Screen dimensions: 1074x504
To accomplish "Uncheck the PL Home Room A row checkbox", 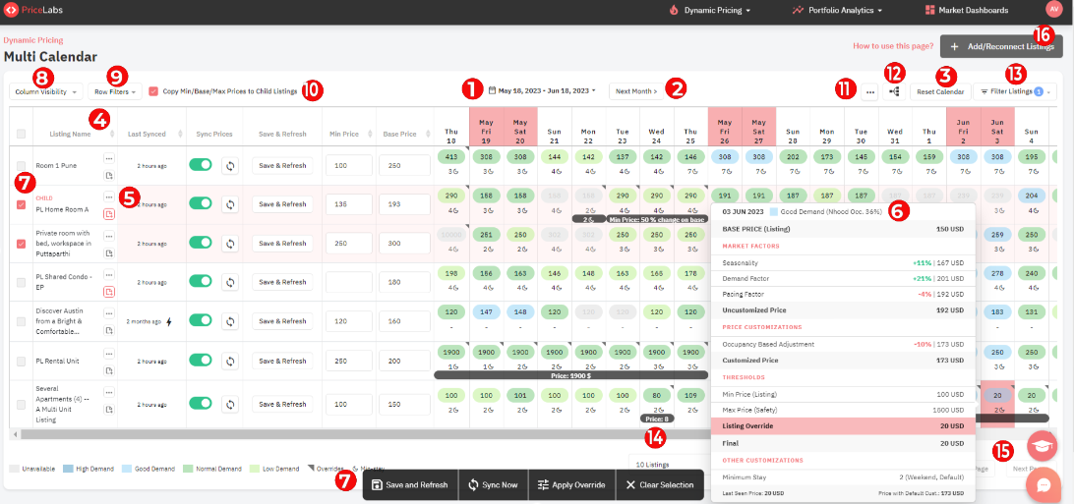I will click(22, 204).
